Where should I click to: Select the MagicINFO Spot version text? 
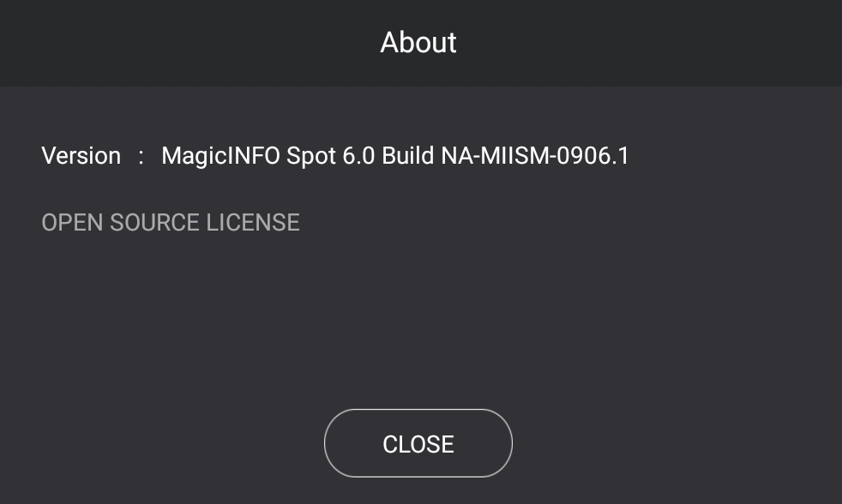pyautogui.click(x=394, y=156)
